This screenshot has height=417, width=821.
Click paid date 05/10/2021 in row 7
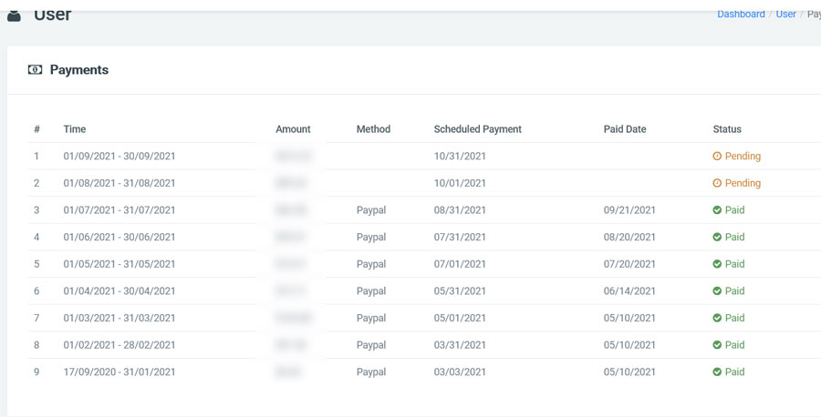click(x=629, y=319)
